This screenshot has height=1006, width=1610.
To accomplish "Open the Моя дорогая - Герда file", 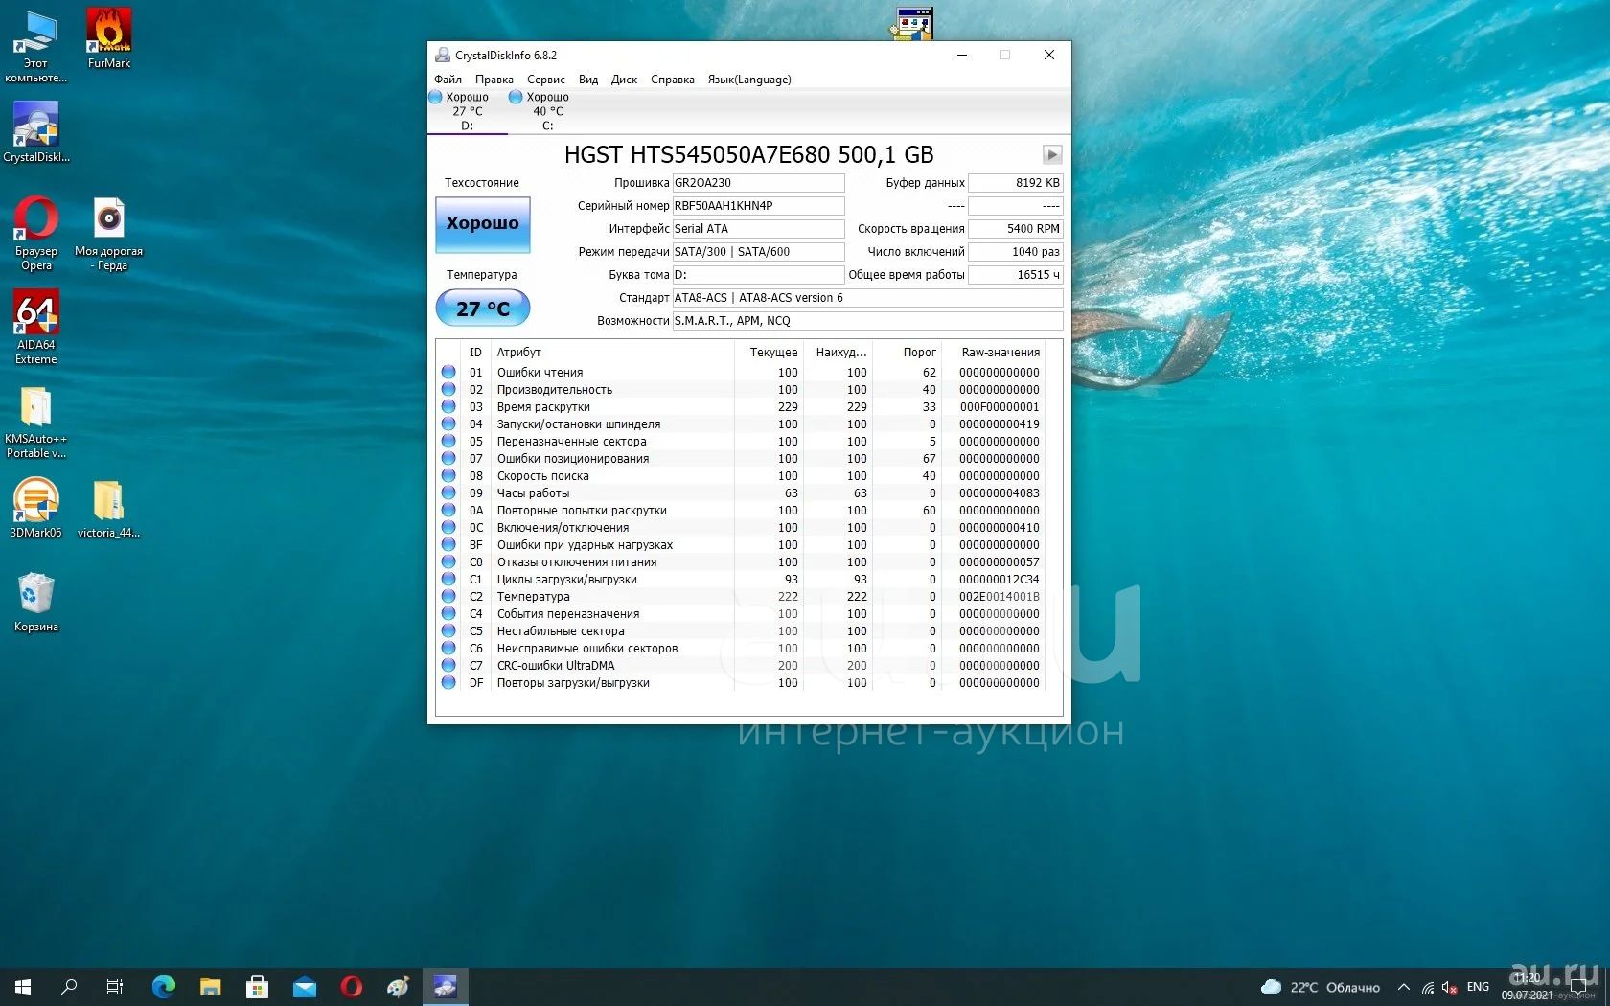I will [108, 233].
